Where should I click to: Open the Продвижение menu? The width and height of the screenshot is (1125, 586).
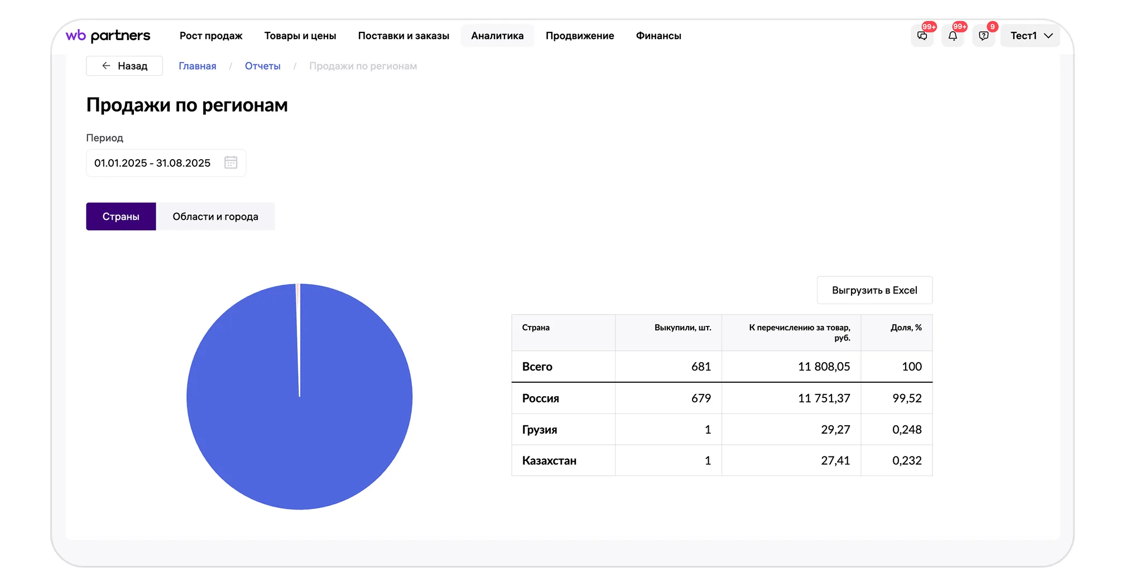pyautogui.click(x=579, y=36)
